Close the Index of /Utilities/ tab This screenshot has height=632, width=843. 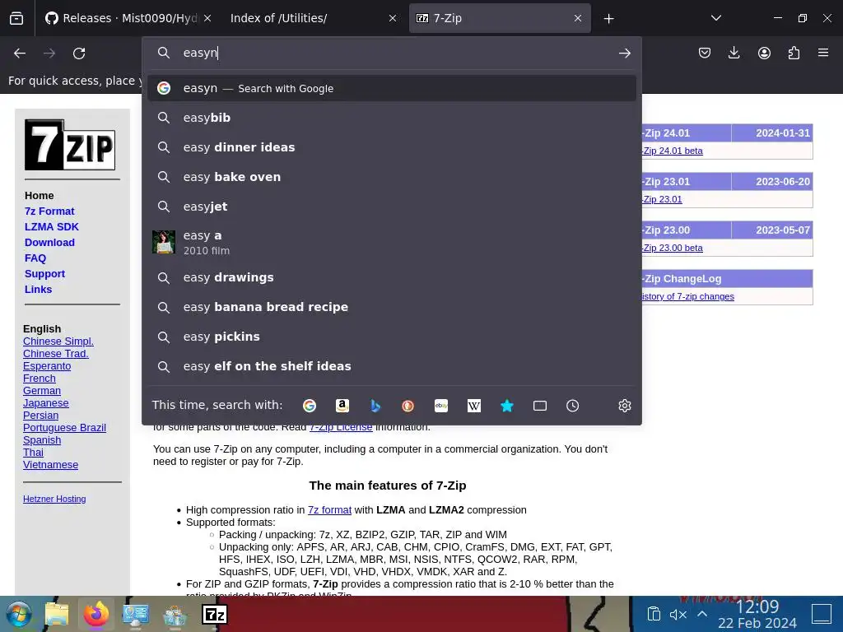393,18
